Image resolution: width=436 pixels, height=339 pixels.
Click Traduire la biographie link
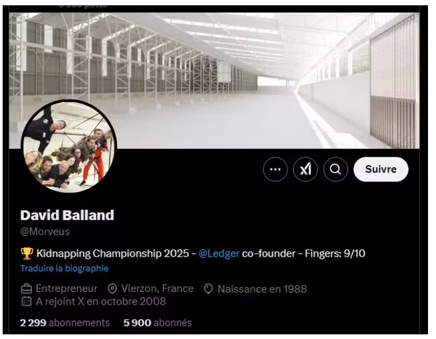(64, 268)
